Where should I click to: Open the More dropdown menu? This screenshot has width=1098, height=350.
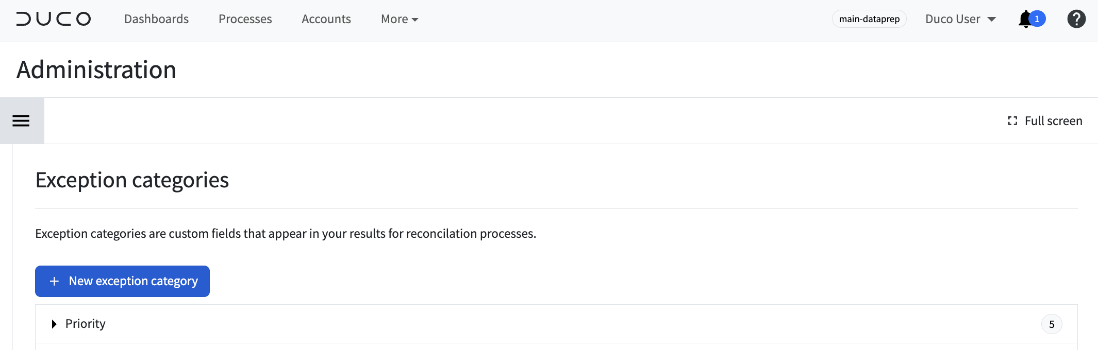tap(400, 19)
